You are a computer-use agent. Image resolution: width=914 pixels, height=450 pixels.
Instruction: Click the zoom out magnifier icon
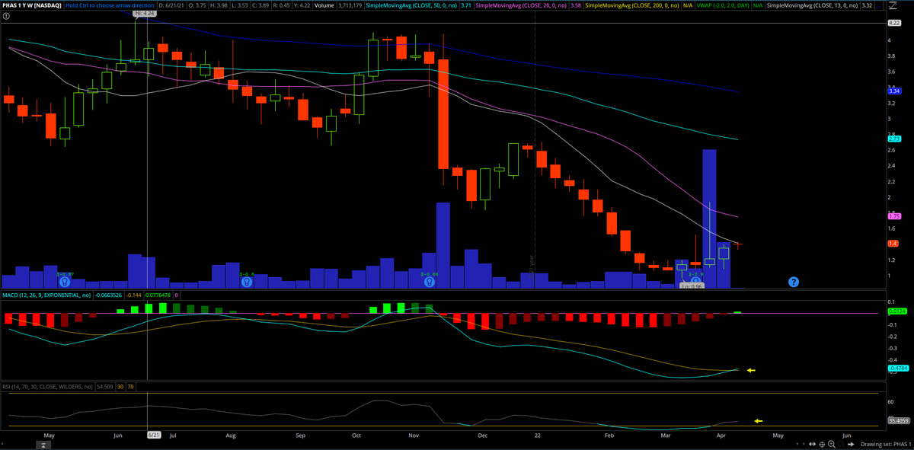coord(842,444)
